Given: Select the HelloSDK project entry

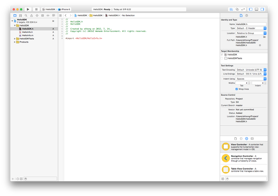Looking at the screenshot, I should (34, 21).
